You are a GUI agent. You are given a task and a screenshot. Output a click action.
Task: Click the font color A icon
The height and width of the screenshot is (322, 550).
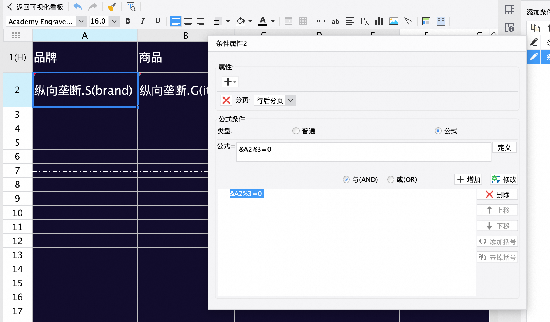click(x=263, y=21)
